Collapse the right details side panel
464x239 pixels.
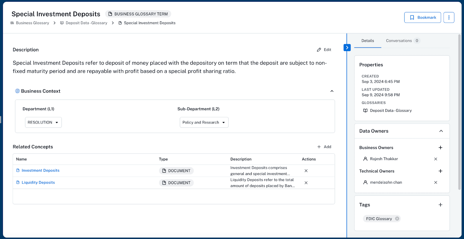pos(347,48)
